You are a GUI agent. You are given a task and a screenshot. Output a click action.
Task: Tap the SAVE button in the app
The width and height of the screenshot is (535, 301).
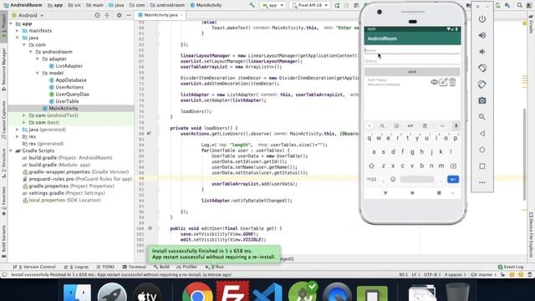(x=412, y=72)
